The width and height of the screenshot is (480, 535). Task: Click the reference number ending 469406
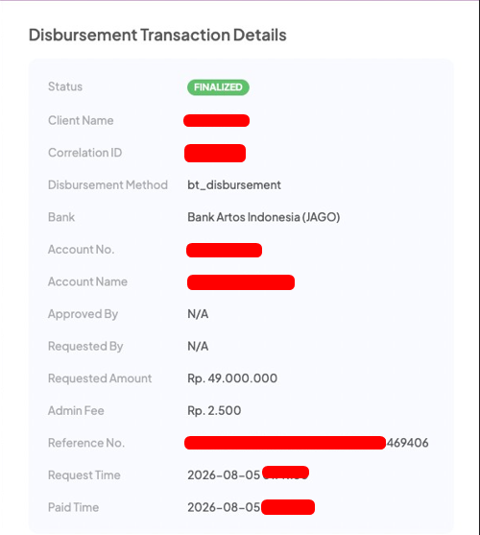tap(306, 443)
